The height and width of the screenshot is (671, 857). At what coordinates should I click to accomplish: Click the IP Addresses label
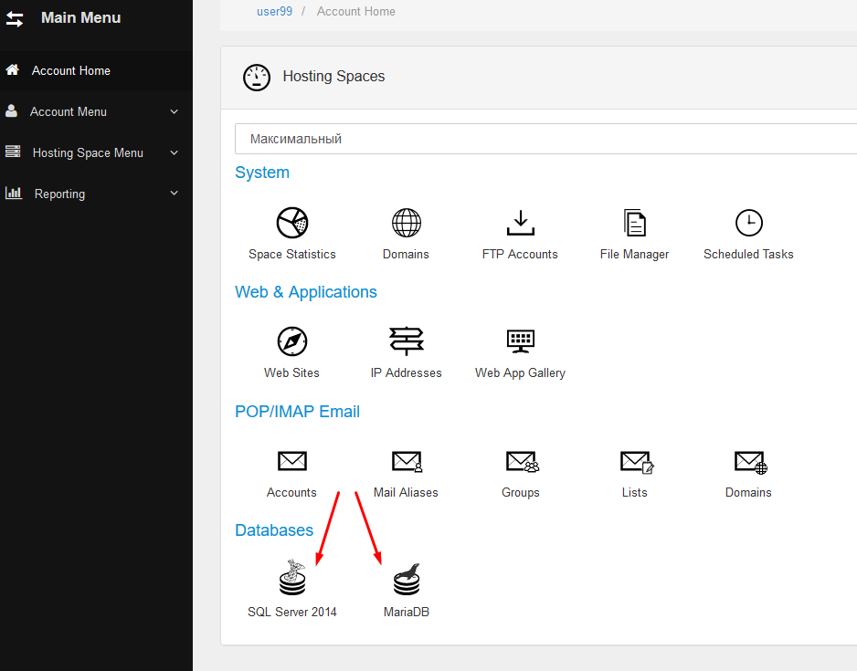coord(406,372)
